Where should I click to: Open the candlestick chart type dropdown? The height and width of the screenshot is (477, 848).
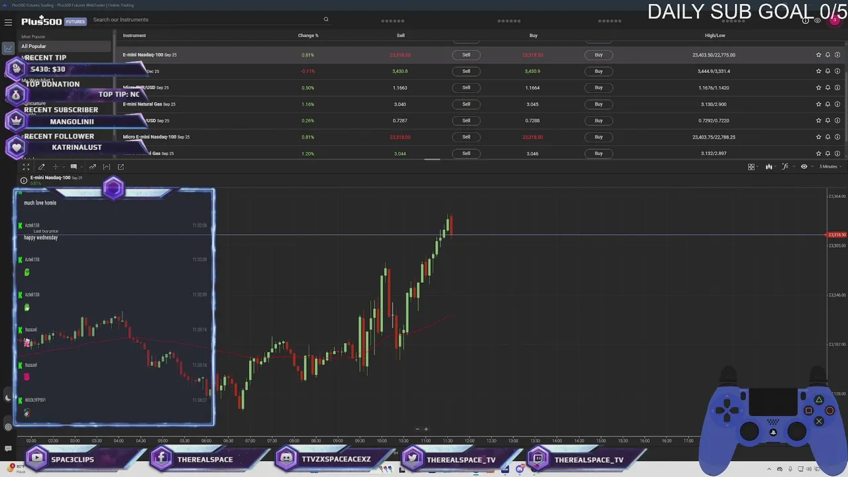(x=770, y=167)
